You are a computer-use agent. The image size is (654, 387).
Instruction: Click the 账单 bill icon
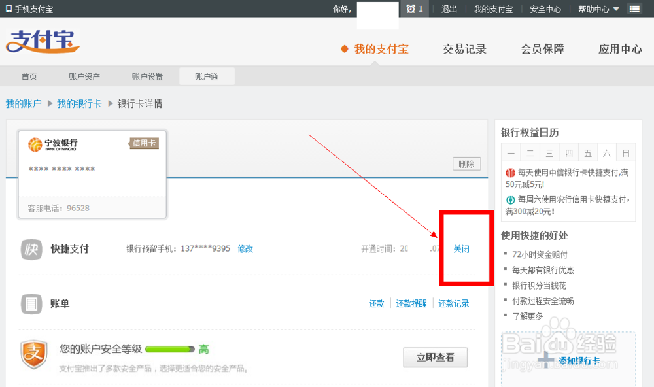[x=31, y=303]
